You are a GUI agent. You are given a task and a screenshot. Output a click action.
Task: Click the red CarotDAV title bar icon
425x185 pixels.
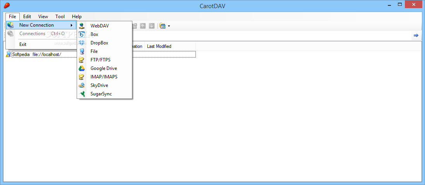[x=7, y=5]
